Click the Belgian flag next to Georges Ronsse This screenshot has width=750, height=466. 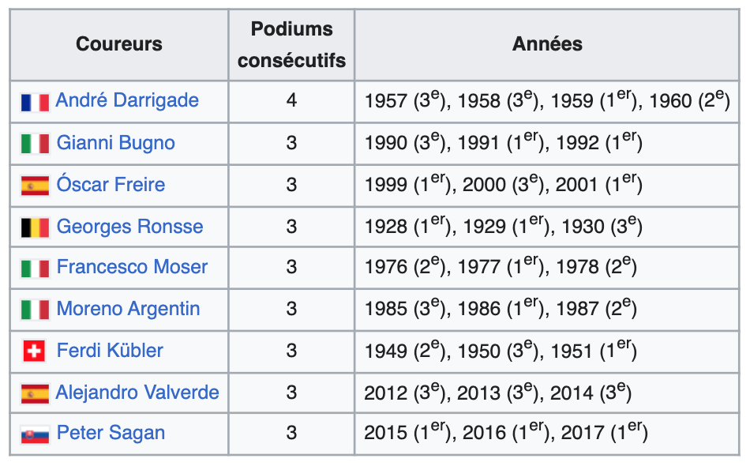pos(35,227)
